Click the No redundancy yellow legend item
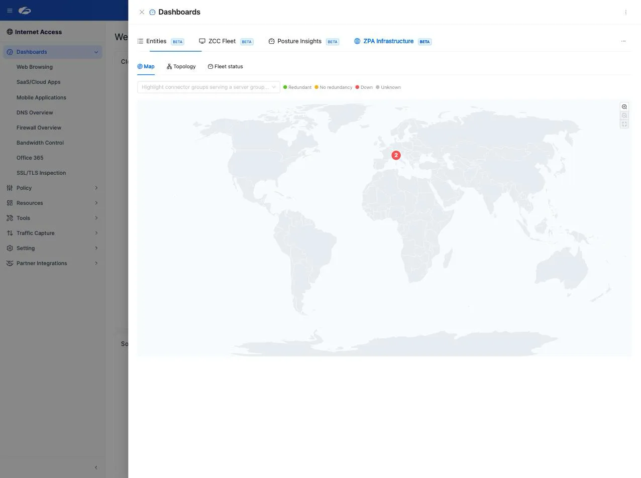The height and width of the screenshot is (478, 641). [334, 87]
